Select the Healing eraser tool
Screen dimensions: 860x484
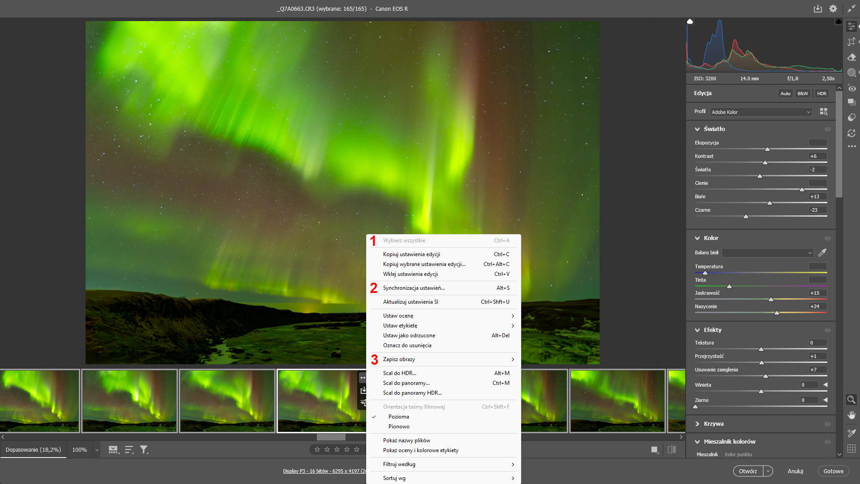[x=851, y=57]
